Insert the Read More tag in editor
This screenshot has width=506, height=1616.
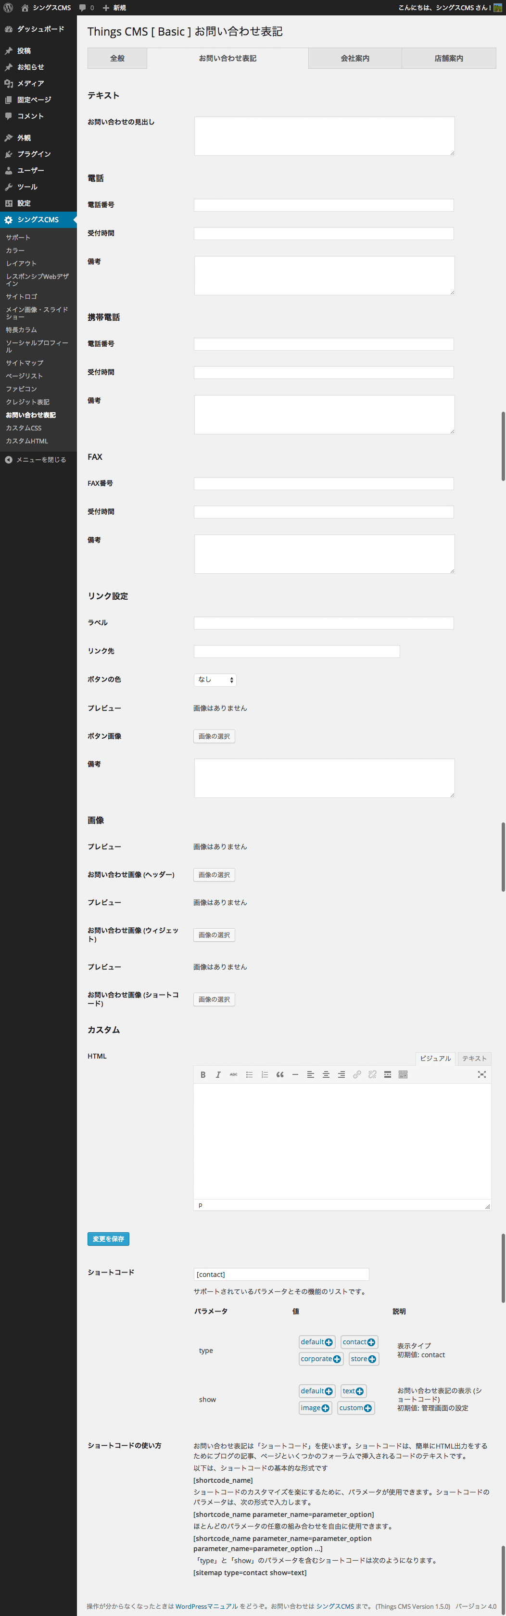[x=388, y=1074]
